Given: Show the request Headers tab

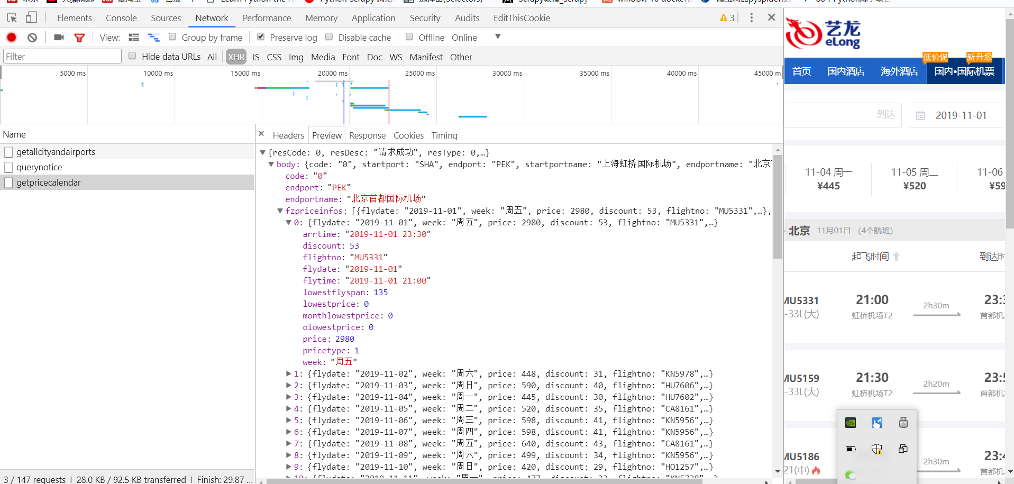Looking at the screenshot, I should point(288,135).
